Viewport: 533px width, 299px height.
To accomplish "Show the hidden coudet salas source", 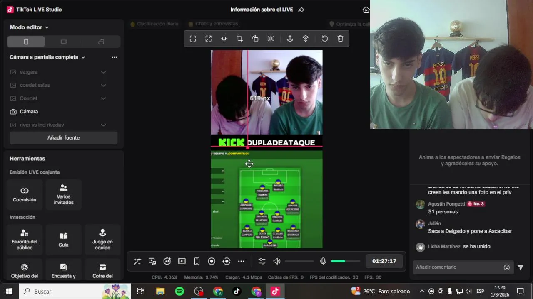I will pos(103,85).
